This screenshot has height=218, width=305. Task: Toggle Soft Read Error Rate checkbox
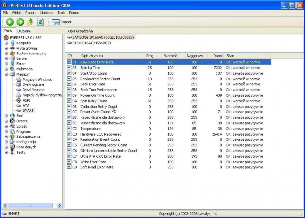(69, 167)
